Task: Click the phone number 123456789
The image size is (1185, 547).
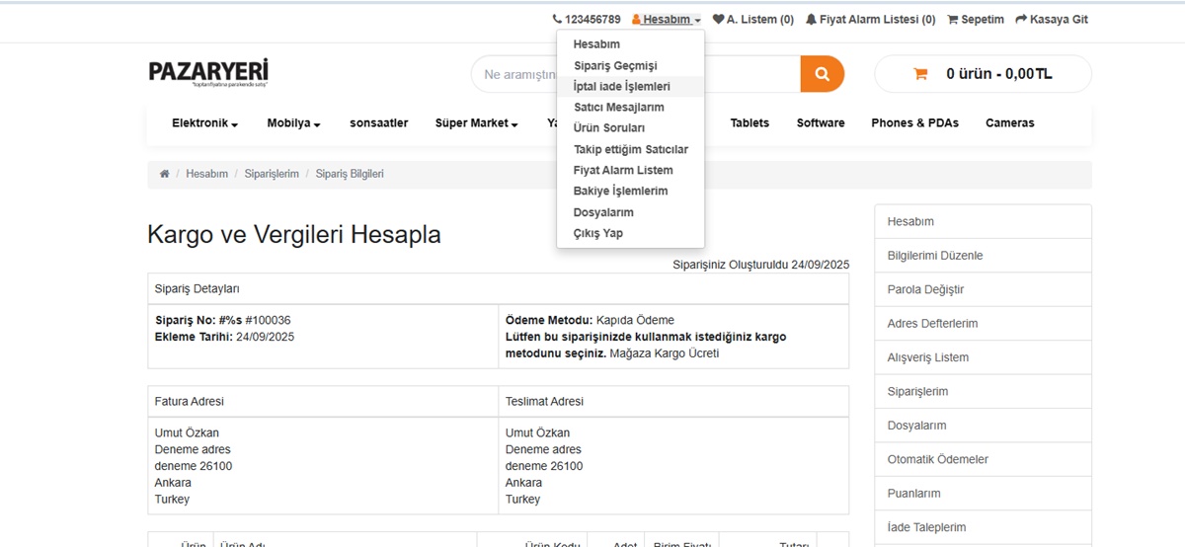Action: pos(587,20)
